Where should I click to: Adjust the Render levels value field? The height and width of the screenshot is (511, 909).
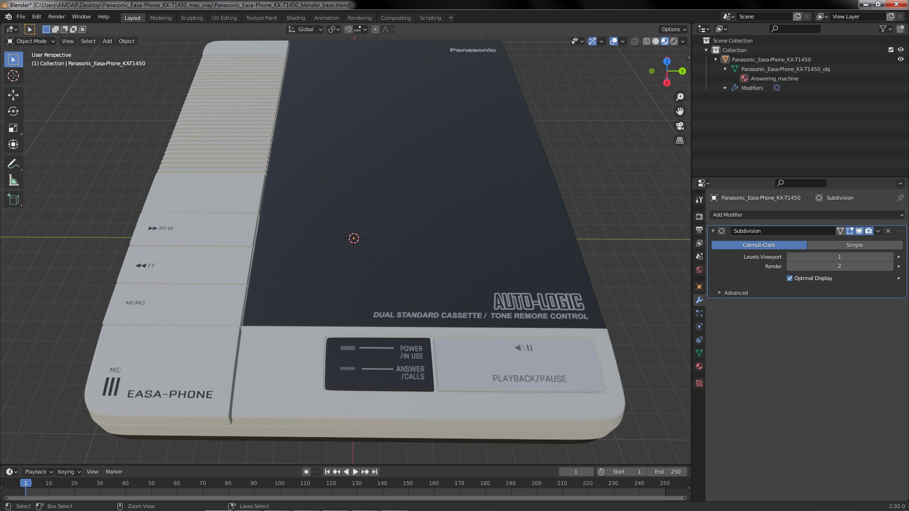(x=839, y=266)
